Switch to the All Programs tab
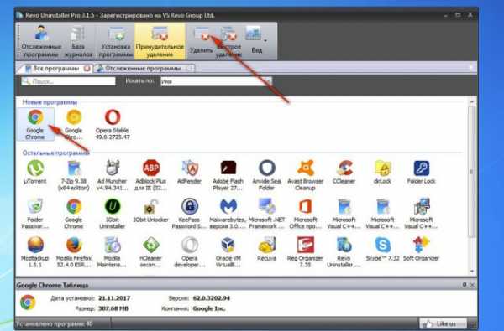 (55, 69)
